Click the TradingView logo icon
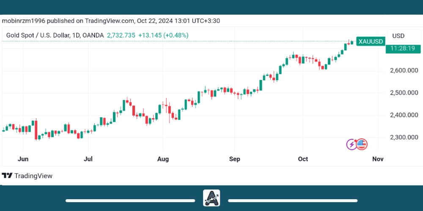 pos(7,176)
